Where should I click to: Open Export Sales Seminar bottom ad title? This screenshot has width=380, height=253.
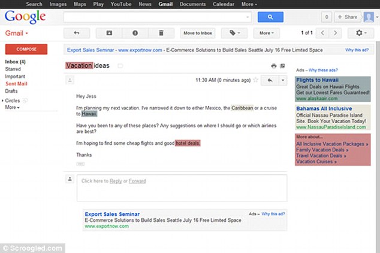(112, 214)
